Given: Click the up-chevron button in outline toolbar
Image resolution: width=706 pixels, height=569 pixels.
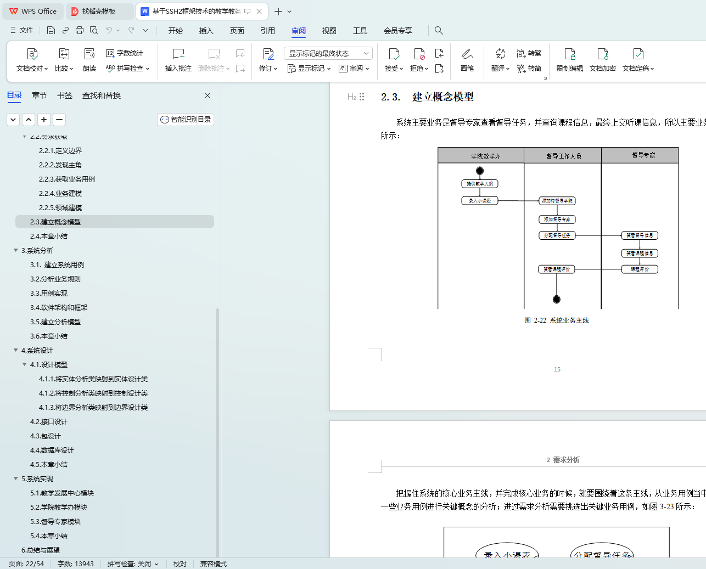Looking at the screenshot, I should pyautogui.click(x=29, y=120).
